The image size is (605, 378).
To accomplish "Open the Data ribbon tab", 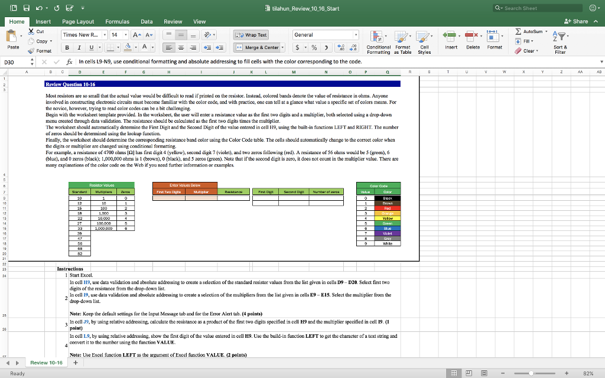I will [147, 22].
